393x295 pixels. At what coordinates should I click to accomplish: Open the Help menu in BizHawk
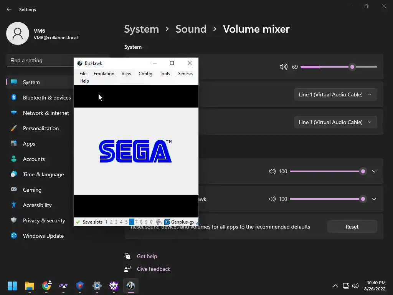(x=84, y=81)
